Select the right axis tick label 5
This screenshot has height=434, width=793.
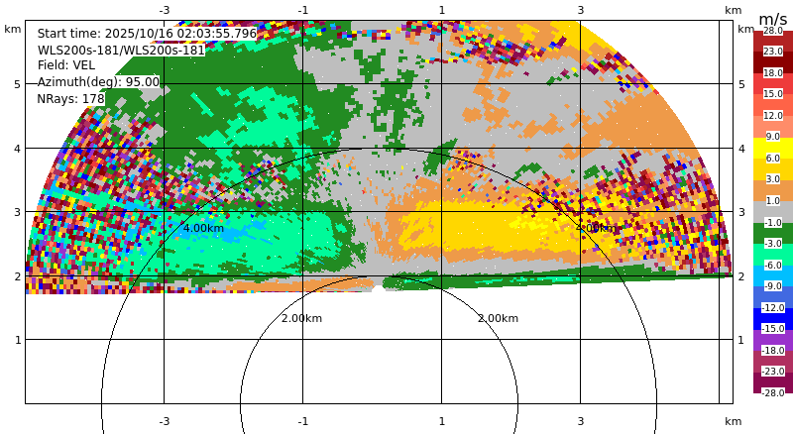click(x=741, y=84)
